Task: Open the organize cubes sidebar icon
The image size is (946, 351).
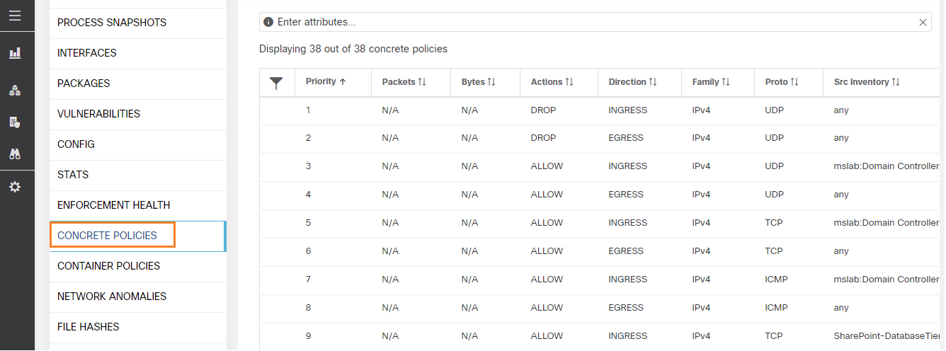Action: (x=15, y=91)
